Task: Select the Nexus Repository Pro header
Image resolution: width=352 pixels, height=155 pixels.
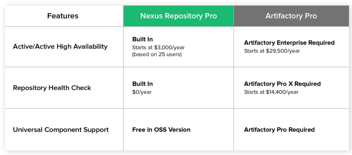Action: tap(179, 16)
